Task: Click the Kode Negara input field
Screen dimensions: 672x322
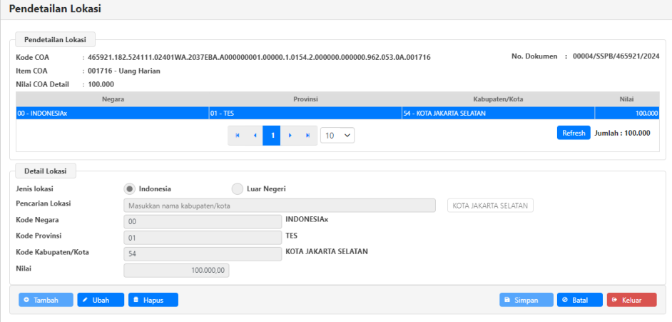Action: pyautogui.click(x=203, y=222)
